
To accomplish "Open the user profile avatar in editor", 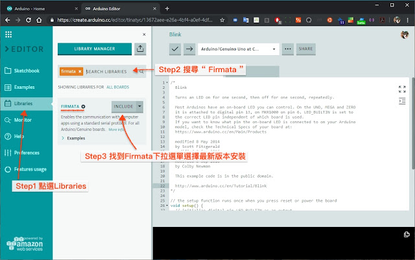I will coord(405,34).
